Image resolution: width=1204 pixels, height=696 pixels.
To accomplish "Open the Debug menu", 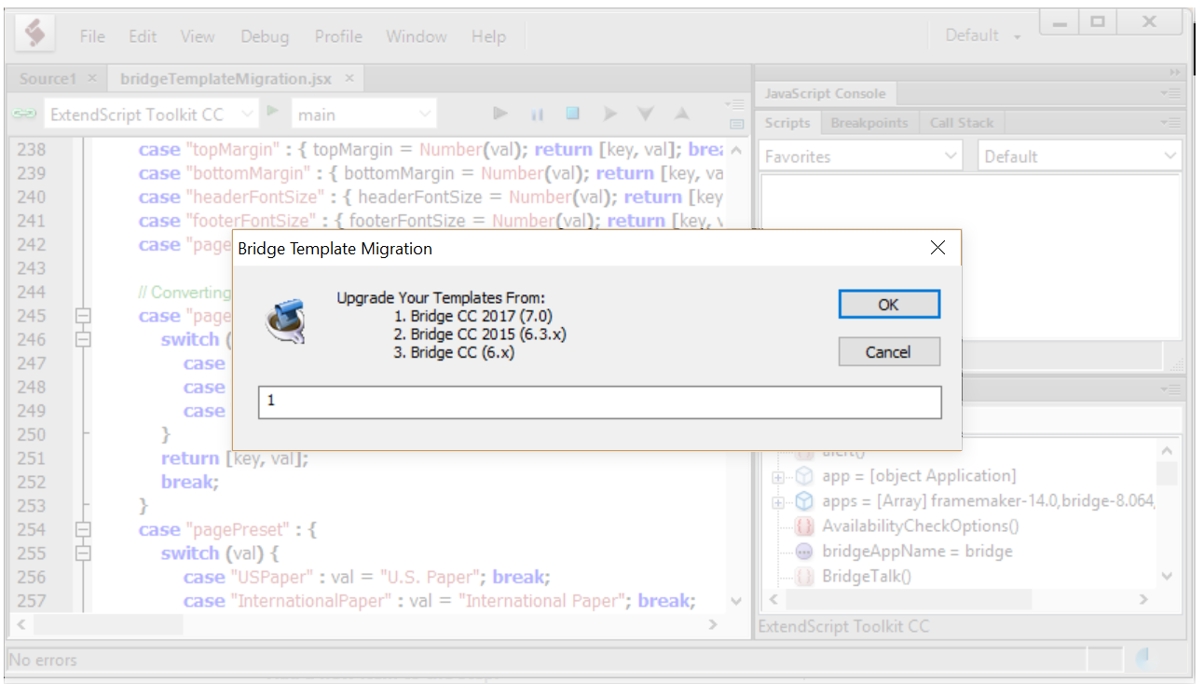I will tap(264, 36).
